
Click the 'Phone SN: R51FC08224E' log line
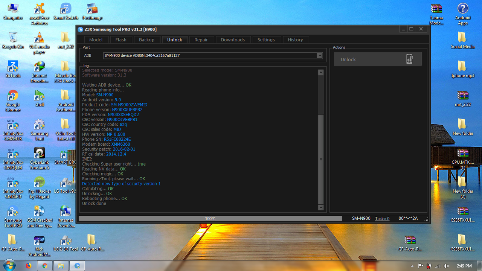[107, 139]
